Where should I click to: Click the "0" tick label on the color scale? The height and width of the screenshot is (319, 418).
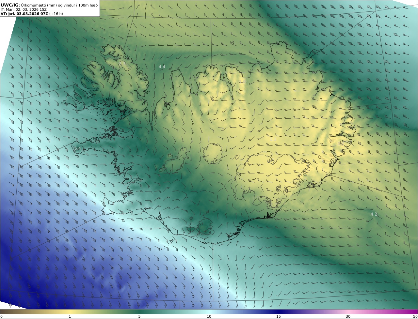coord(1,316)
